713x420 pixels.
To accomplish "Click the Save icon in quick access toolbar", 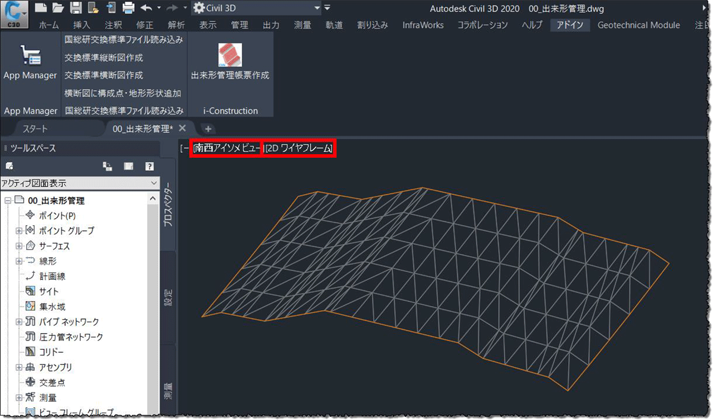I will 76,8.
